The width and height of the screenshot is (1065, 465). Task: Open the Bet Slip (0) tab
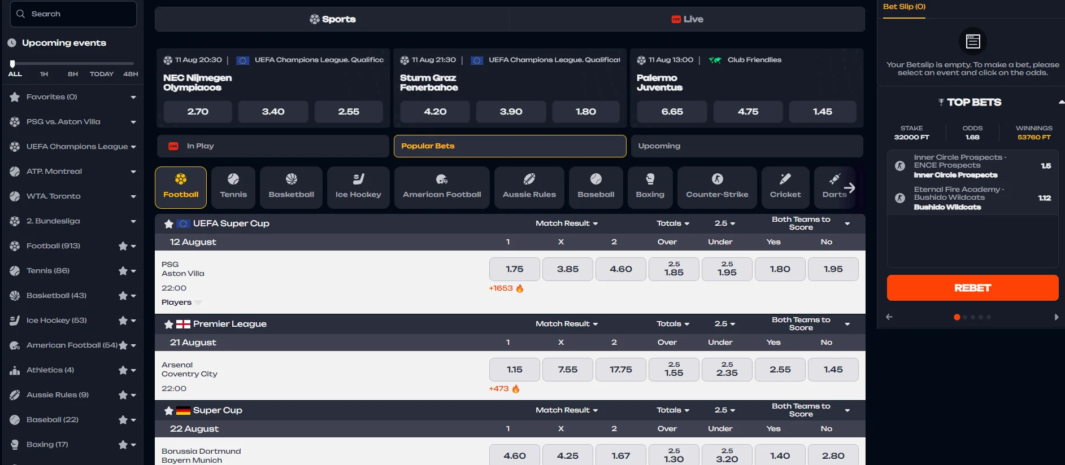[904, 7]
